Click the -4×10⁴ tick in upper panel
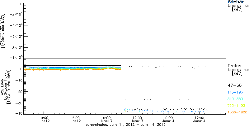The image size is (249, 127). point(16,25)
